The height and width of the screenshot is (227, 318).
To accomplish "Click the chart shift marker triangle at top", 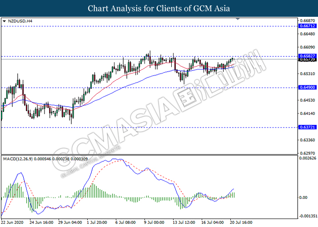I will (x=238, y=19).
